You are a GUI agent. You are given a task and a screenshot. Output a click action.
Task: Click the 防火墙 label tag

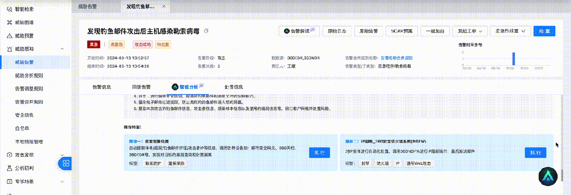point(382,163)
